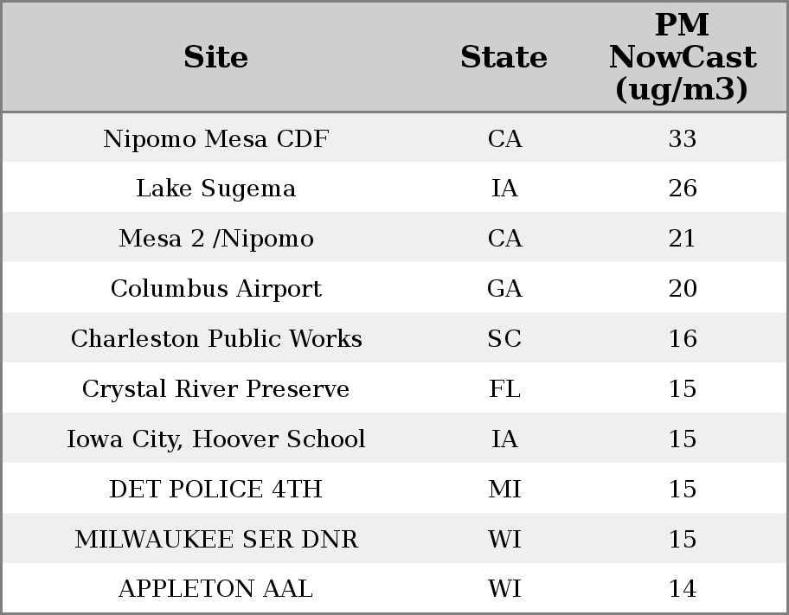Click the PM NowCast value 33
This screenshot has width=789, height=615.
tap(683, 138)
